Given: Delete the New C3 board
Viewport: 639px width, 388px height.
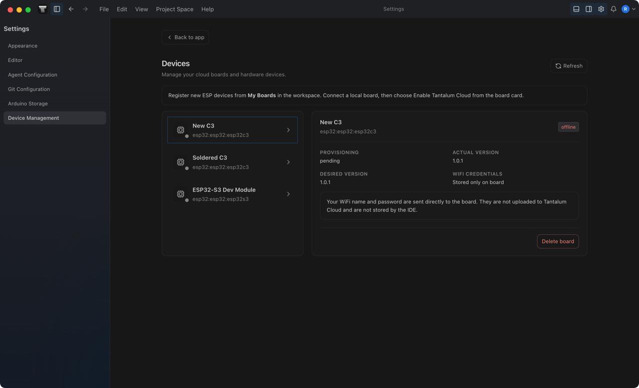Looking at the screenshot, I should [558, 241].
